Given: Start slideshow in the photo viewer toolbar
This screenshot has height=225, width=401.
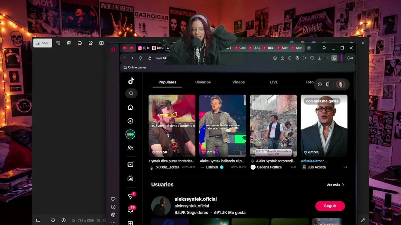Looking at the screenshot, I should tap(102, 43).
